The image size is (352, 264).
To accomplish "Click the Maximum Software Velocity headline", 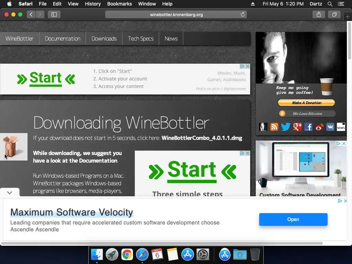I will (x=72, y=212).
